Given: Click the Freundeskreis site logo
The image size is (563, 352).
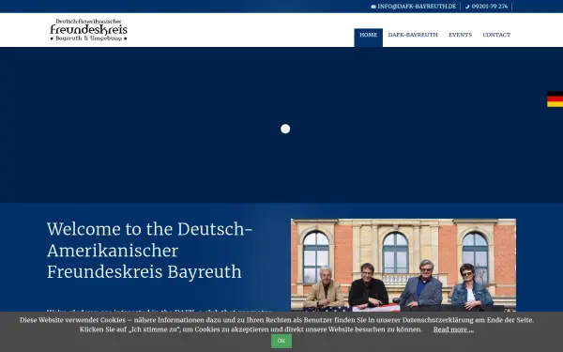Looking at the screenshot, I should 89,30.
